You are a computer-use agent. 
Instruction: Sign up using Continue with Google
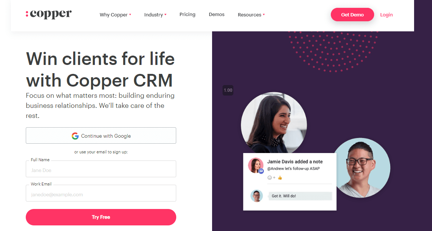pos(101,135)
